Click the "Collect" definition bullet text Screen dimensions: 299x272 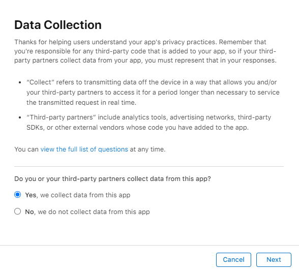point(153,92)
